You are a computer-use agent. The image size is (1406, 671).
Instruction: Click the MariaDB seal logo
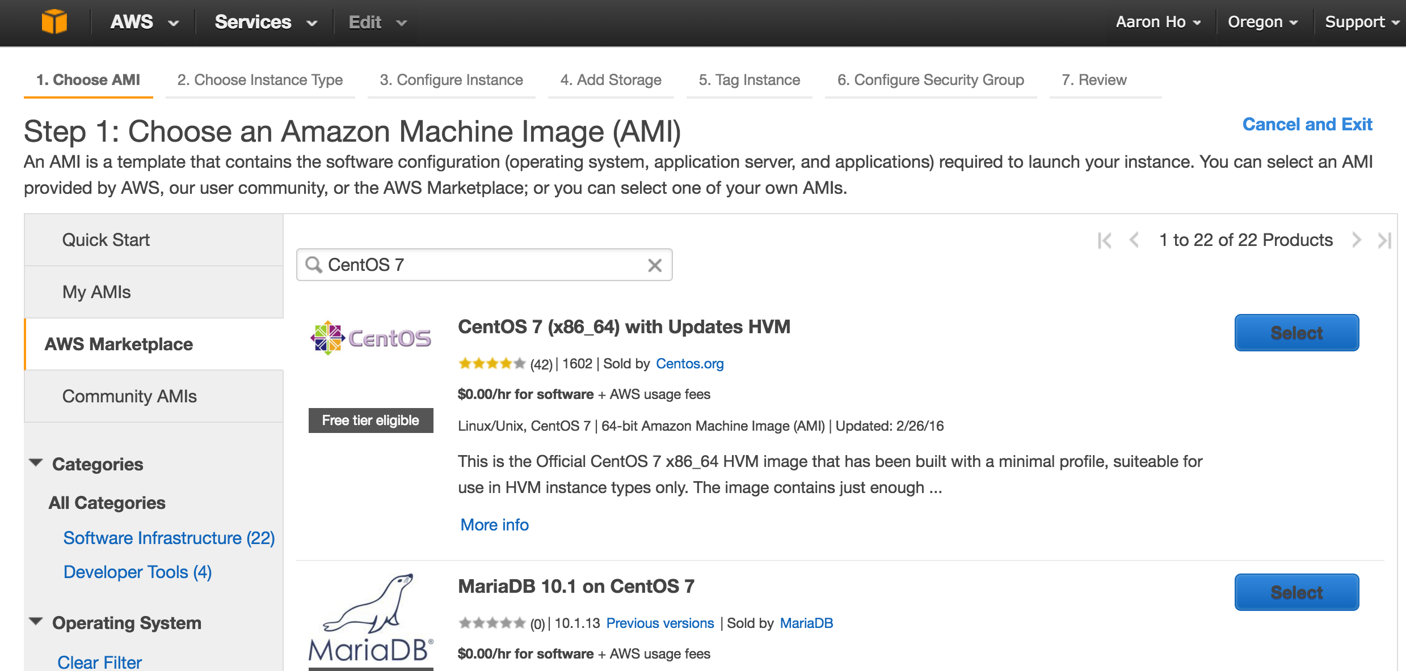point(371,618)
